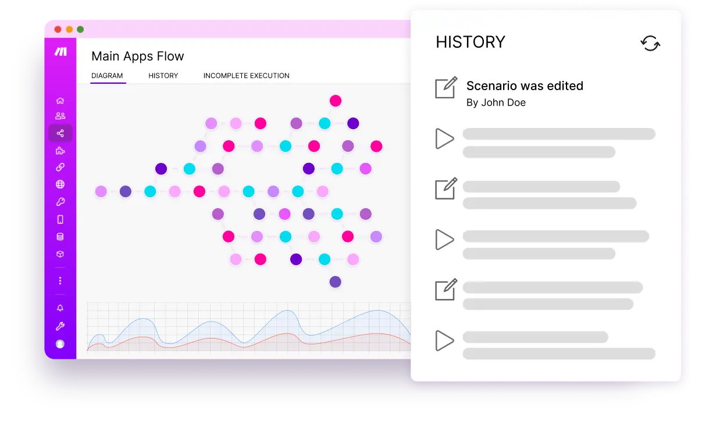
Task: Click the By John Doe text
Action: pos(496,102)
